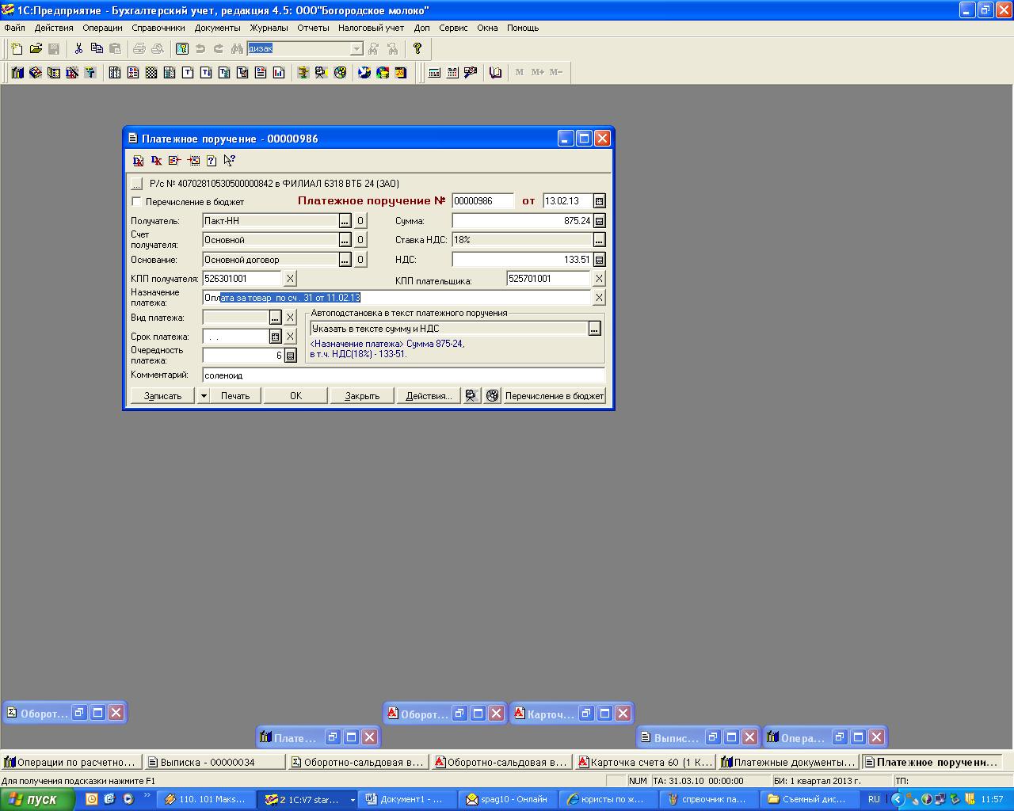Toggle the Перечисление в бюджет checkbox
1014x811 pixels.
(137, 202)
